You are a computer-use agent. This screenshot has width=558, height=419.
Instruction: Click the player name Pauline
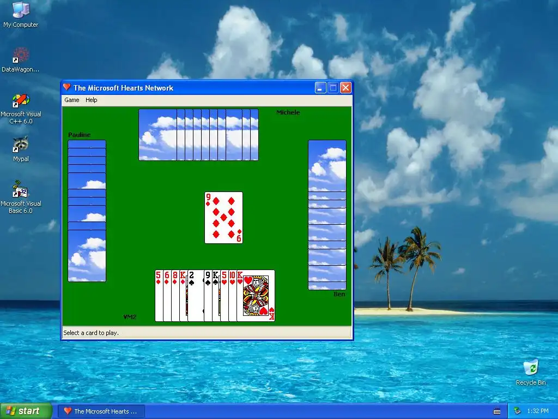pos(80,135)
